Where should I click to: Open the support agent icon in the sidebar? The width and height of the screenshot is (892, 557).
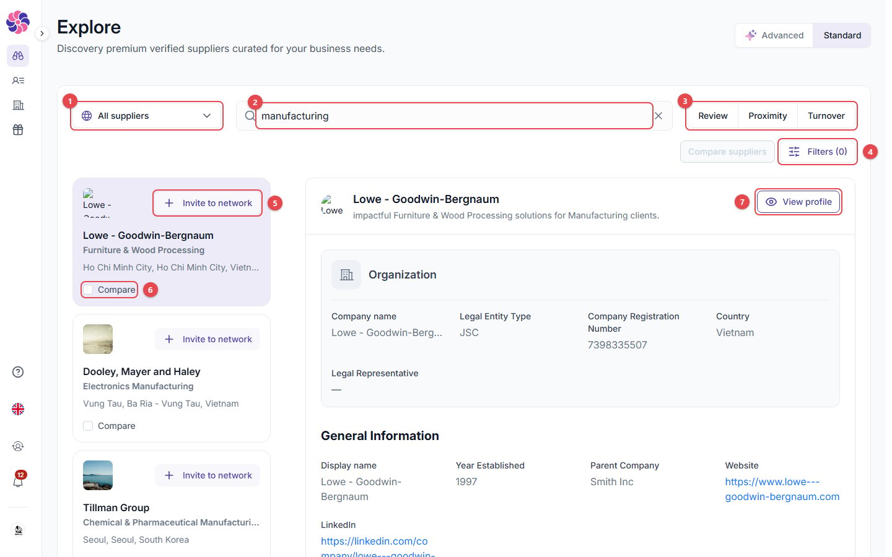[18, 446]
